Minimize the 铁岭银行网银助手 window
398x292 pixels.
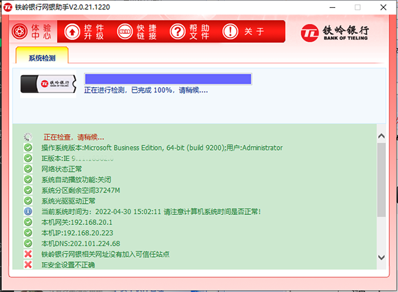332,7
